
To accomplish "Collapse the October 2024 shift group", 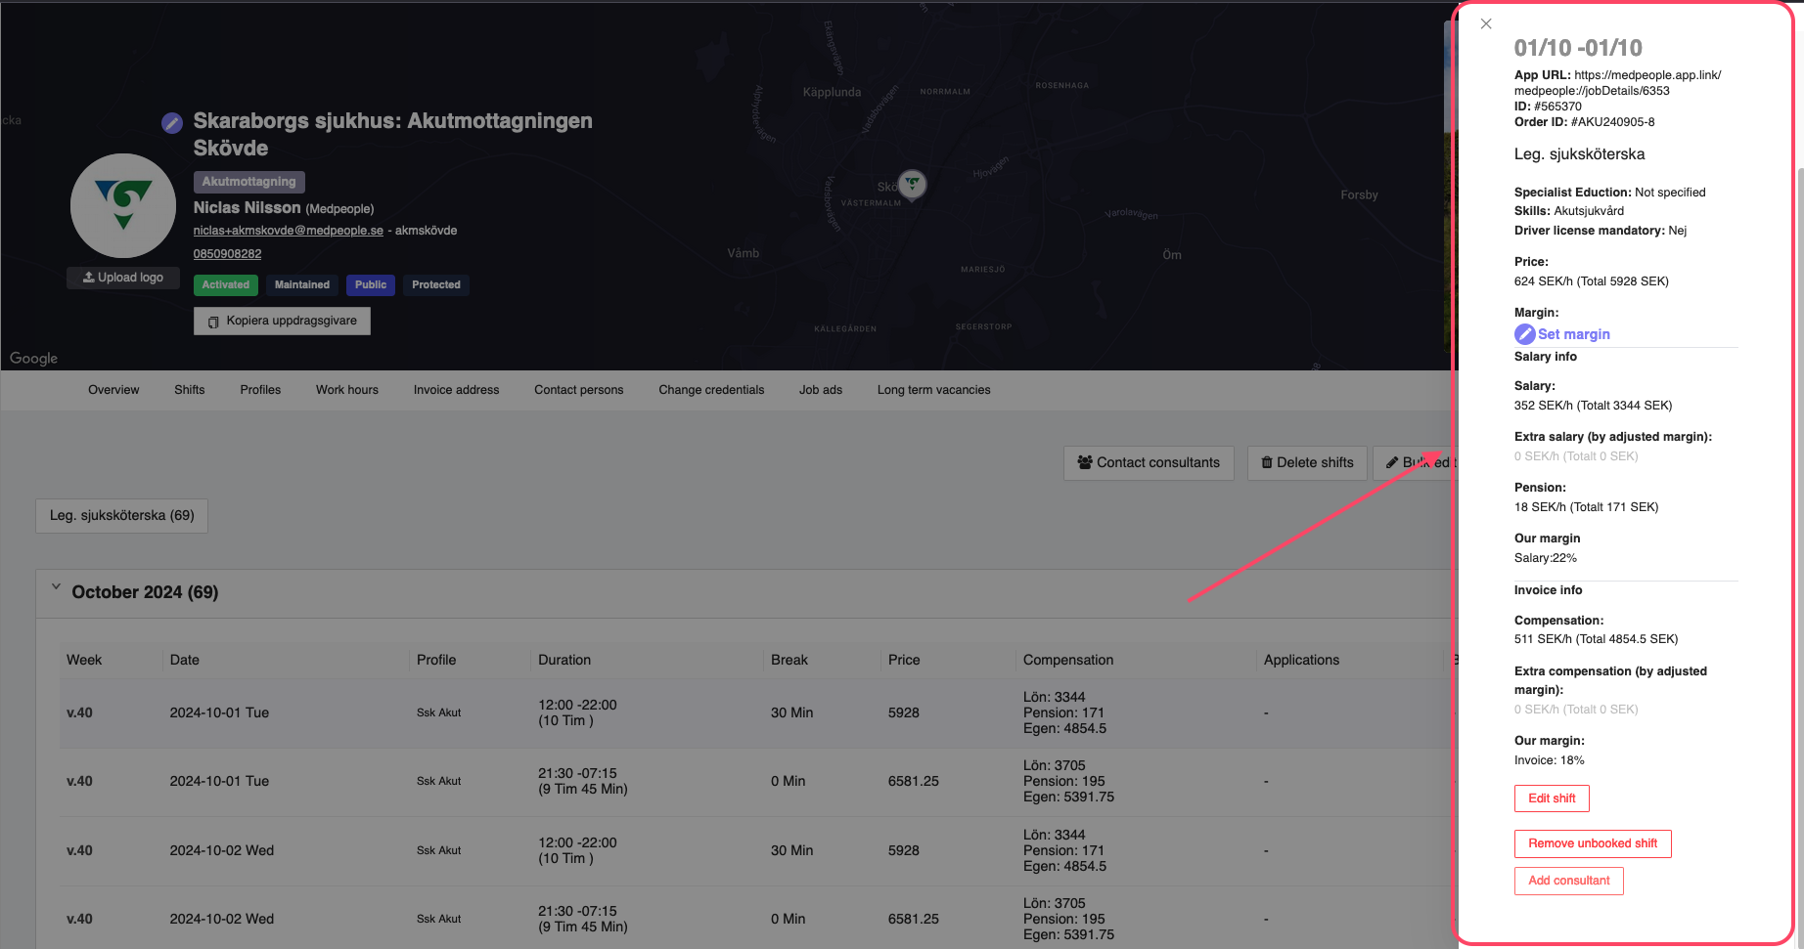I will [x=56, y=586].
